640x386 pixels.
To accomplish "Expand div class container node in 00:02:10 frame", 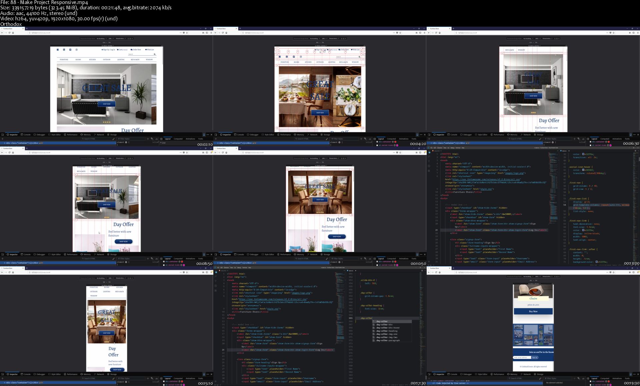I will (4, 143).
